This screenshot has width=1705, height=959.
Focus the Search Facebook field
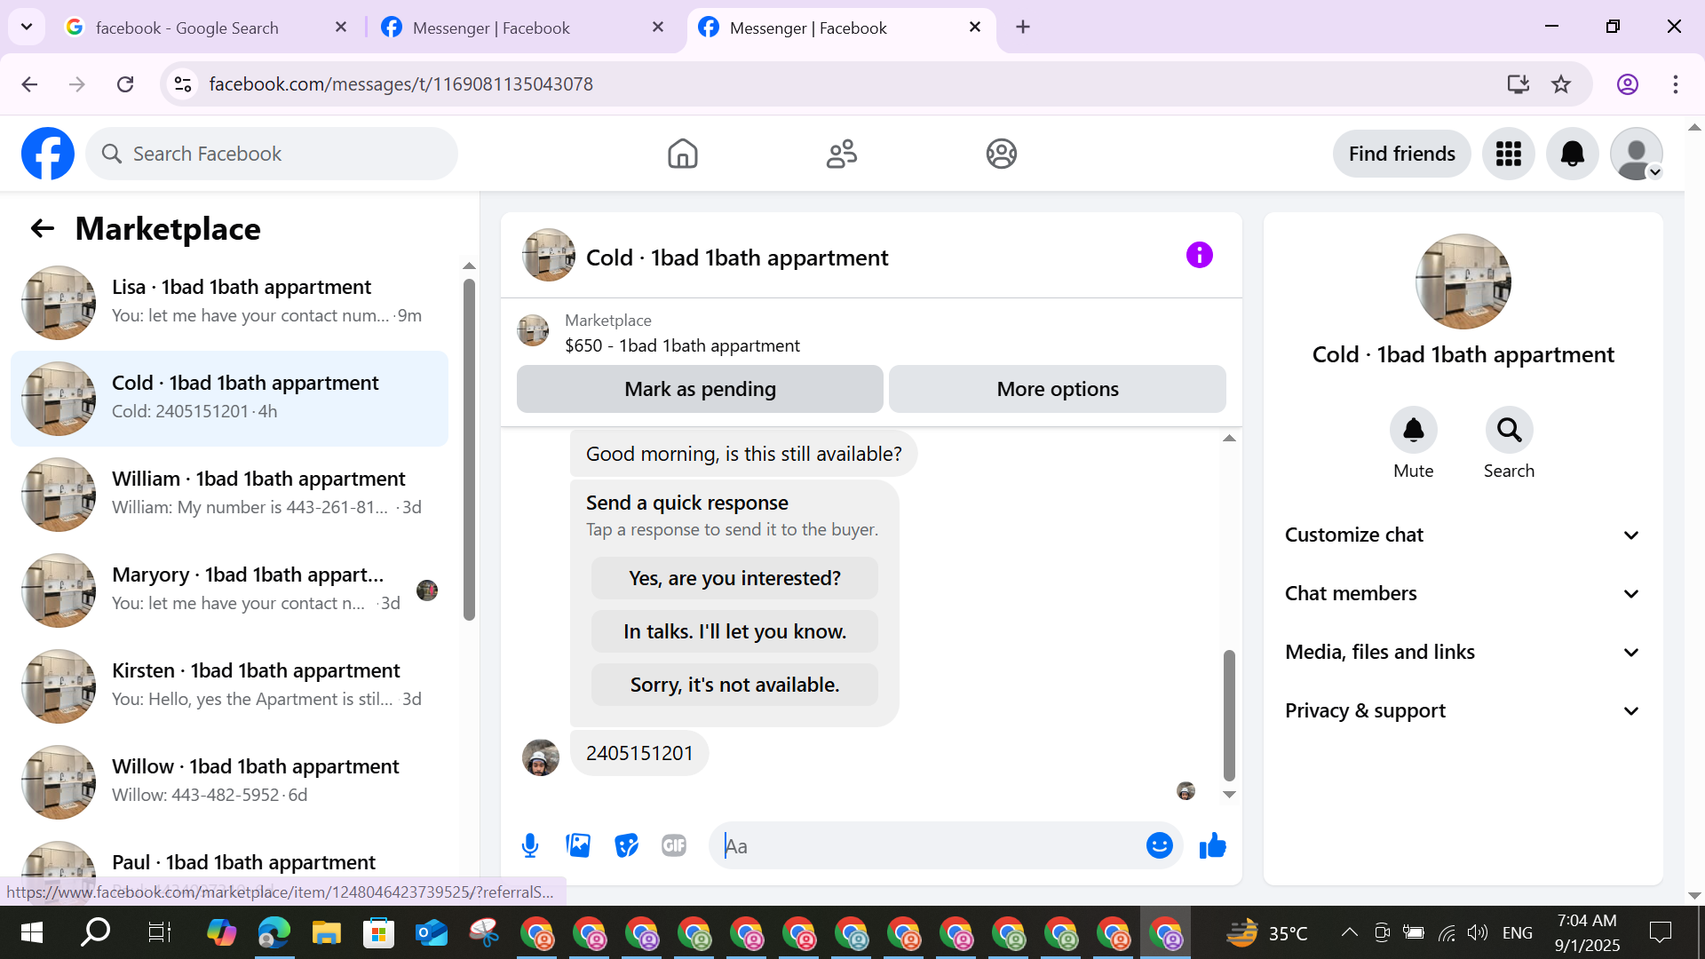(272, 154)
